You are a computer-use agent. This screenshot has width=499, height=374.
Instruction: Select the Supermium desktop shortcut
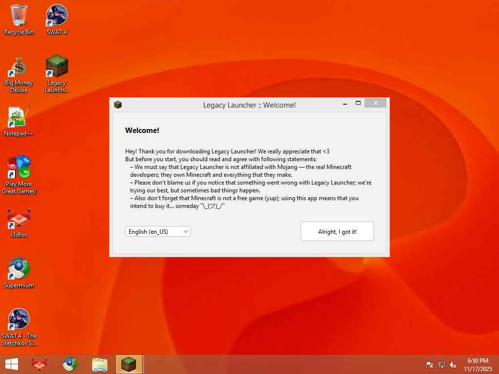pyautogui.click(x=19, y=273)
